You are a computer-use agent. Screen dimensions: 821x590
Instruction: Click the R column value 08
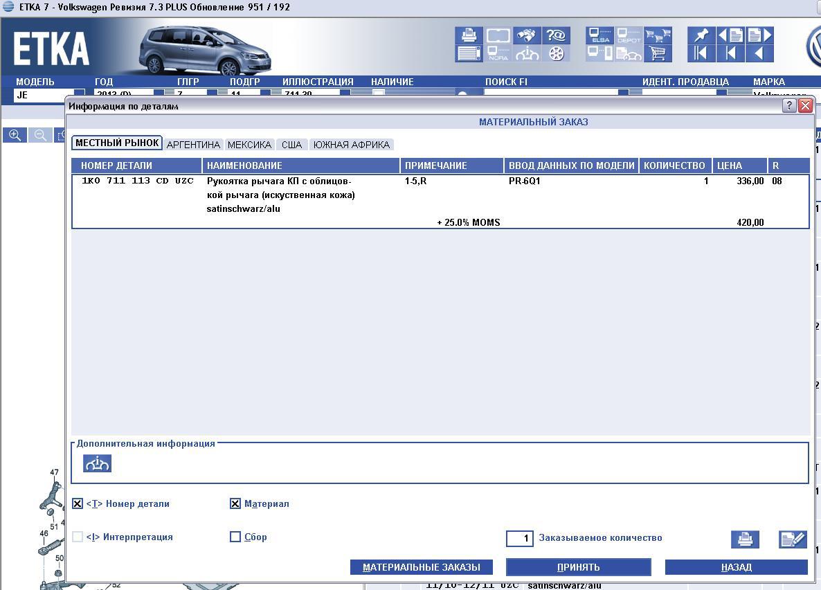click(x=777, y=181)
